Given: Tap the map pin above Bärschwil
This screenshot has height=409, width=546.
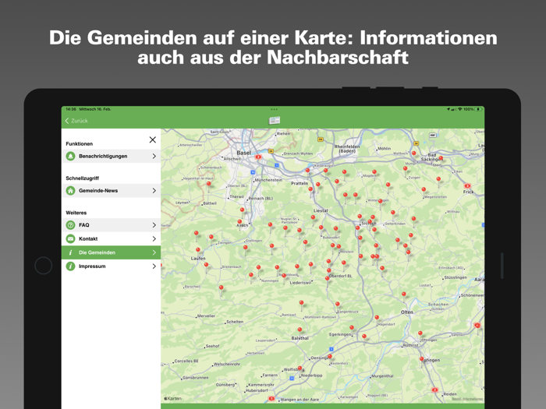Looking at the screenshot, I should click(x=221, y=288).
